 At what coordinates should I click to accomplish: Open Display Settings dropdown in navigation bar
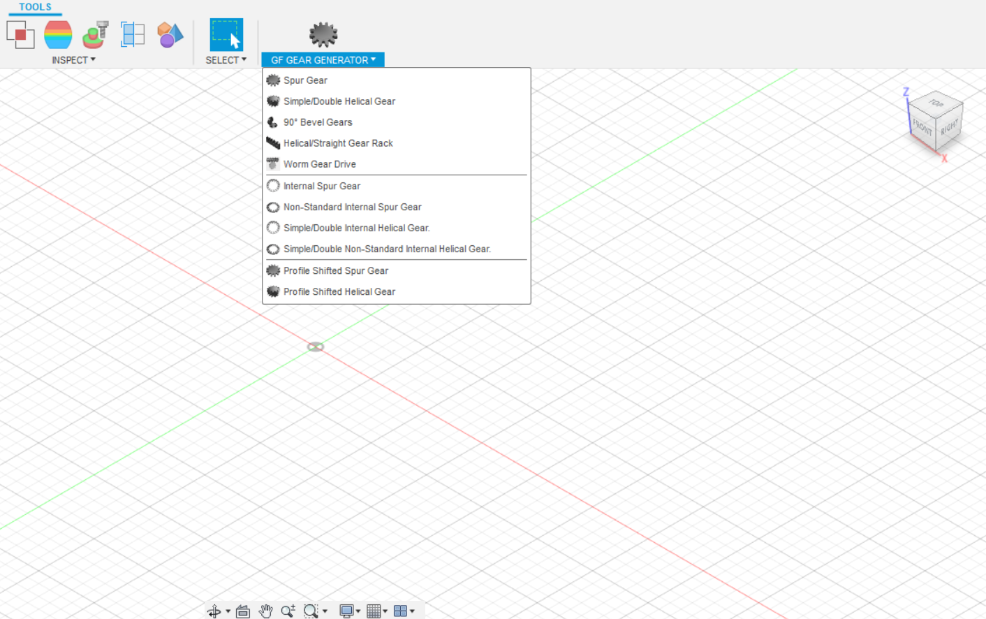(349, 611)
